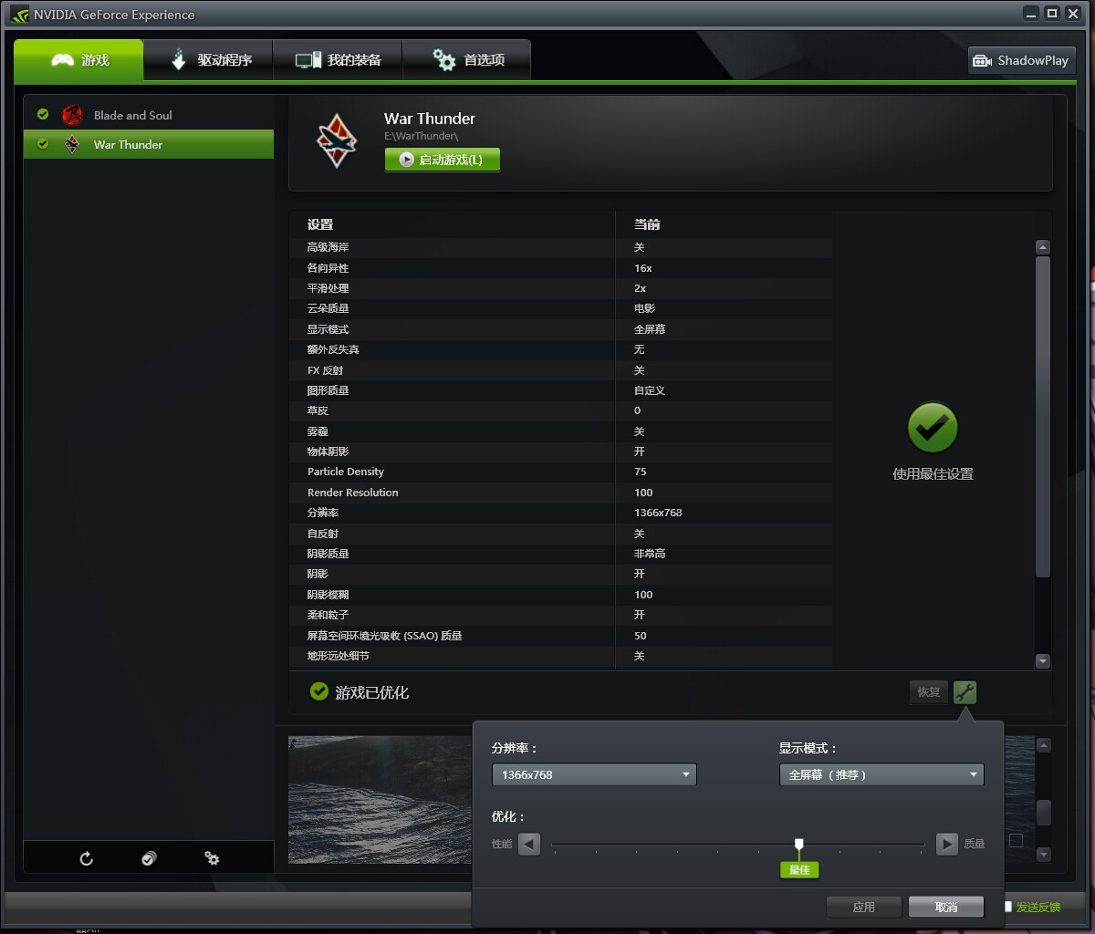Toggle the checkbox beside preview area

pyautogui.click(x=1016, y=840)
